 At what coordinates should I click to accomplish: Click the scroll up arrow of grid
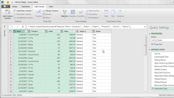coord(145,35)
